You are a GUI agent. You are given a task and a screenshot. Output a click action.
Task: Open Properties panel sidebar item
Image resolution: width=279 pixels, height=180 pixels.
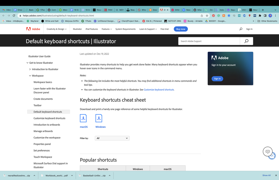(42, 144)
